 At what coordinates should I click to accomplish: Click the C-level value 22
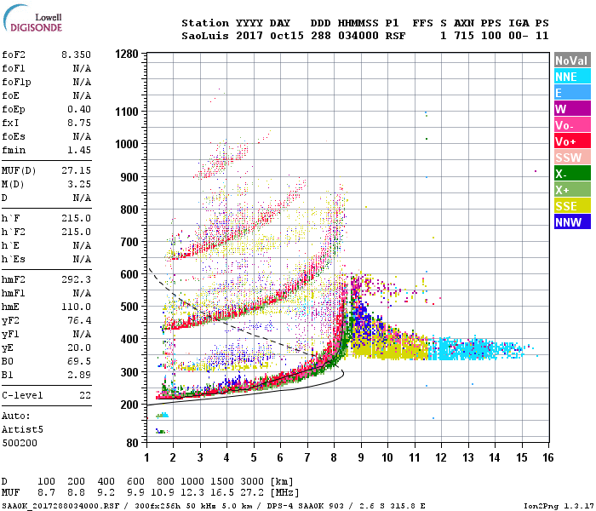click(x=85, y=395)
